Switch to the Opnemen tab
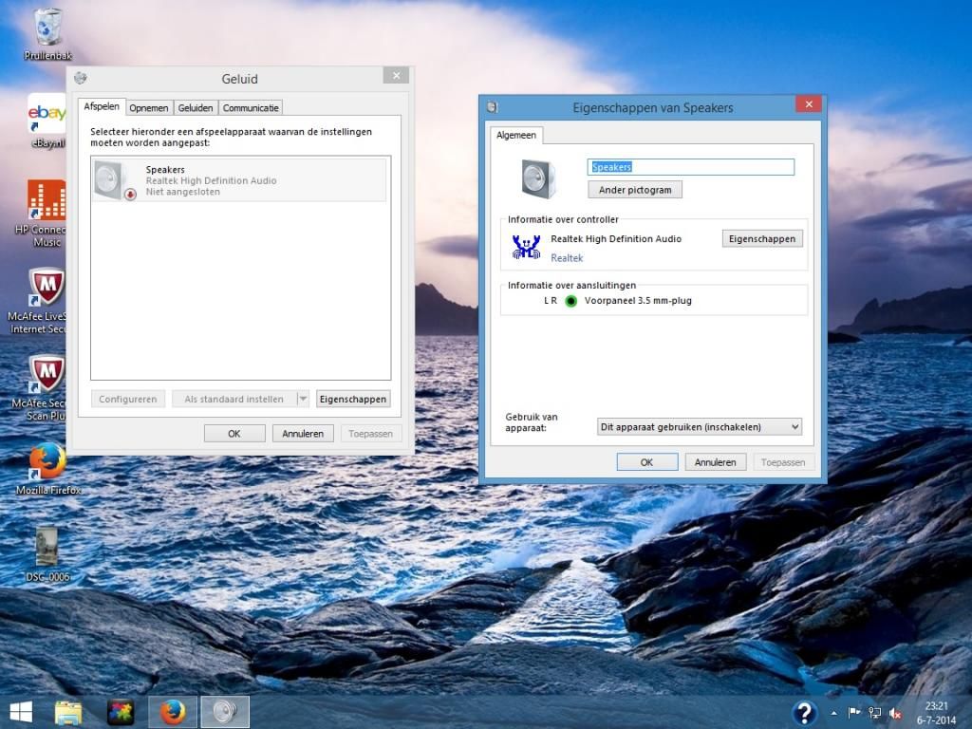Screen dimensions: 972x729 coord(149,108)
